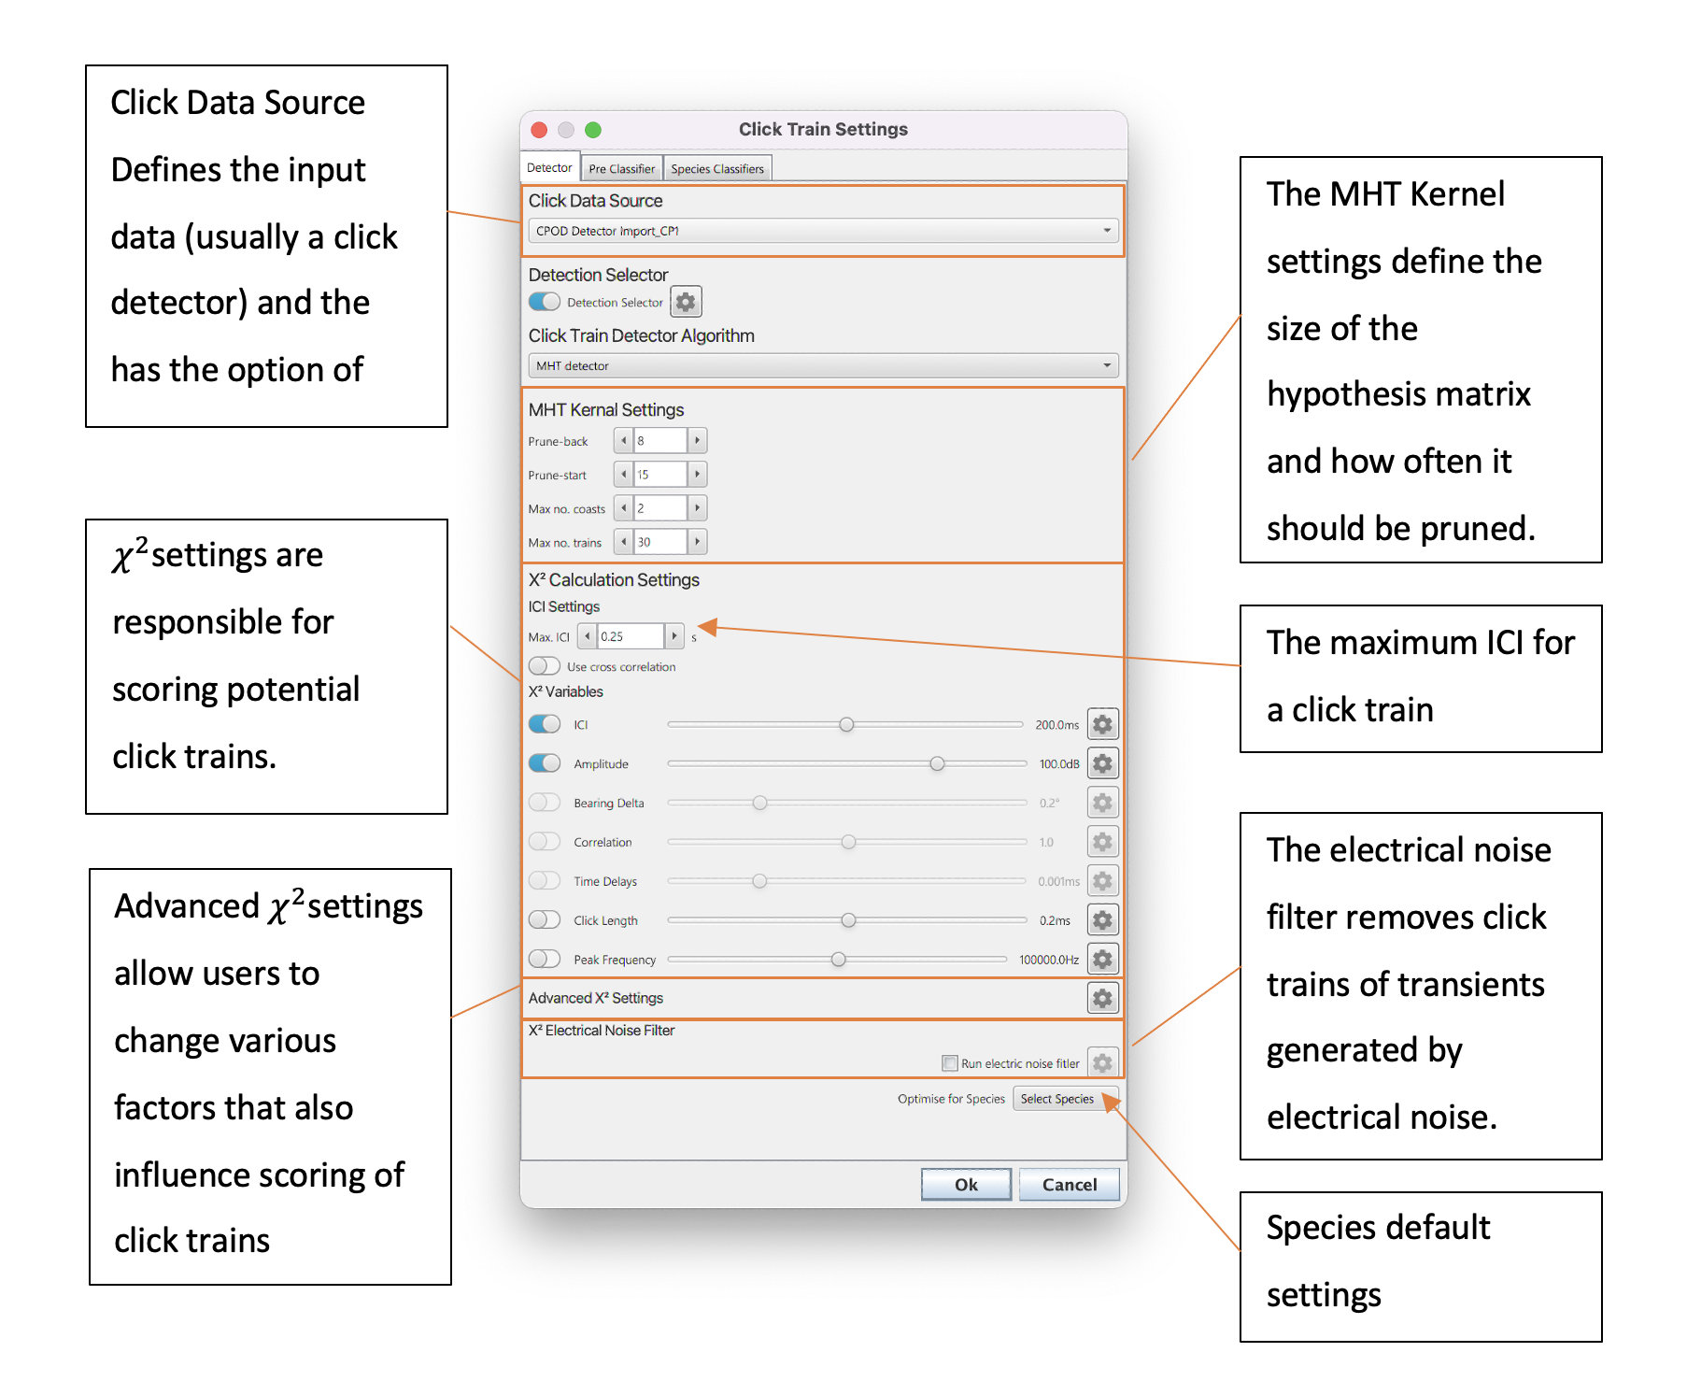Open Amplitude variable settings gear
The height and width of the screenshot is (1381, 1687).
1102,763
